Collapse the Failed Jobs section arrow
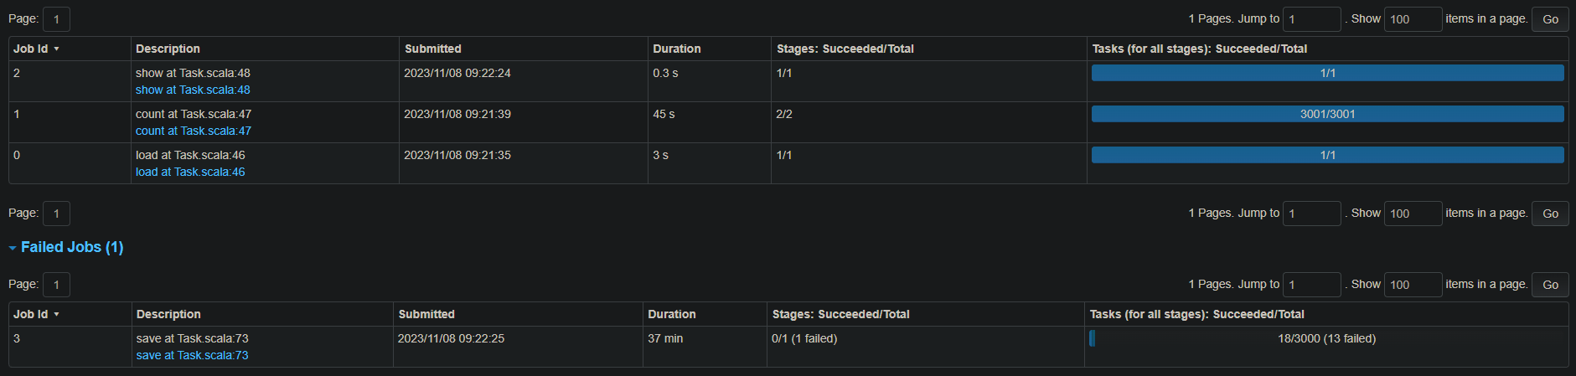 pos(13,248)
